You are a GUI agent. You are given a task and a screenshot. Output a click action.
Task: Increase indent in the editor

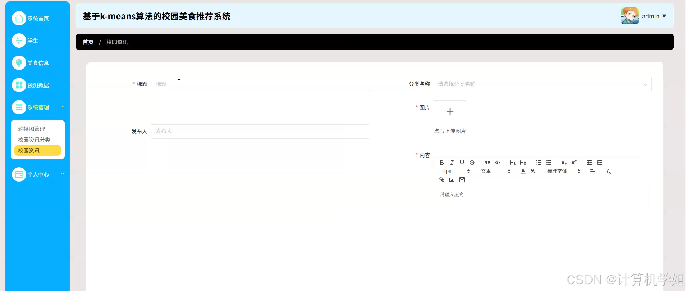coord(600,163)
